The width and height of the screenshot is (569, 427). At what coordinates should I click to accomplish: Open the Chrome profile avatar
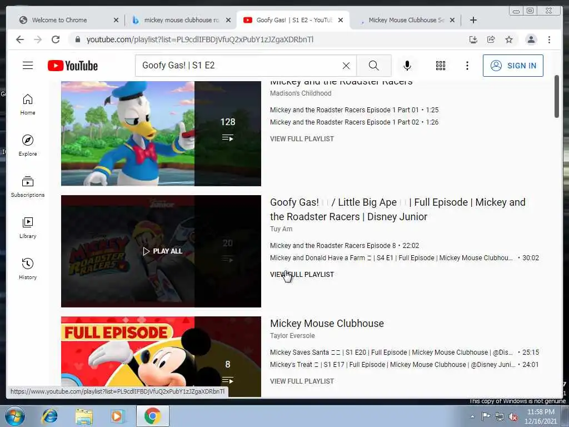(531, 39)
